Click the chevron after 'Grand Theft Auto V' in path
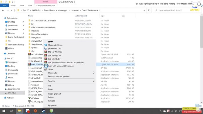Viewport: 203px width, 114px height. [x=100, y=10]
